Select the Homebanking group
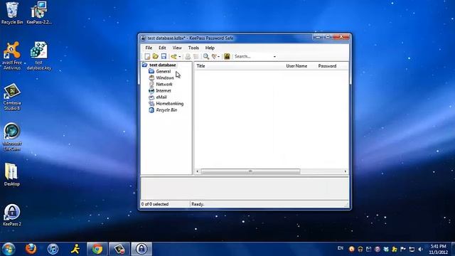The width and height of the screenshot is (455, 256). tap(170, 103)
